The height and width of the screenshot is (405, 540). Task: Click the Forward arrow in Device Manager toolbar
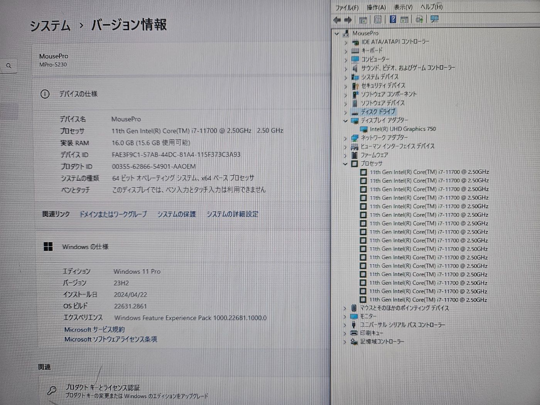348,20
